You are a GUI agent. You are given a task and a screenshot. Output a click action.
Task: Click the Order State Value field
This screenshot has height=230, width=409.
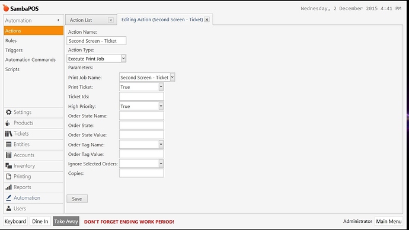coord(142,135)
